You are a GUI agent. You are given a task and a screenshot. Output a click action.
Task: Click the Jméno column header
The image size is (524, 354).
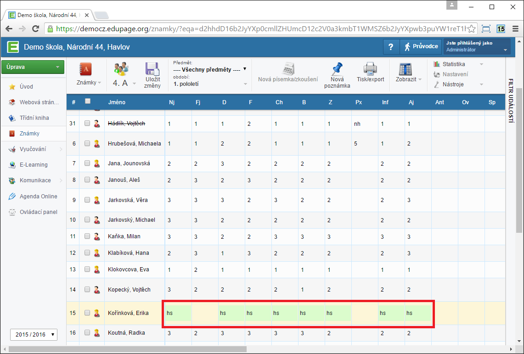pyautogui.click(x=117, y=102)
